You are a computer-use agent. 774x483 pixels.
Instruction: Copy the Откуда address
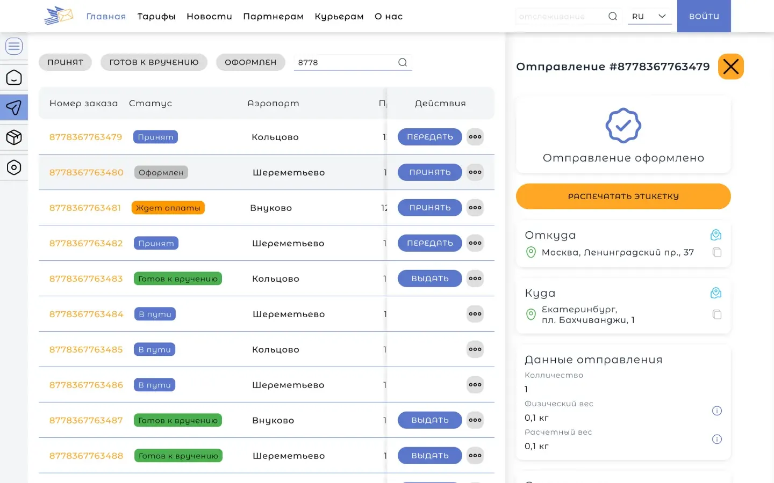(717, 252)
